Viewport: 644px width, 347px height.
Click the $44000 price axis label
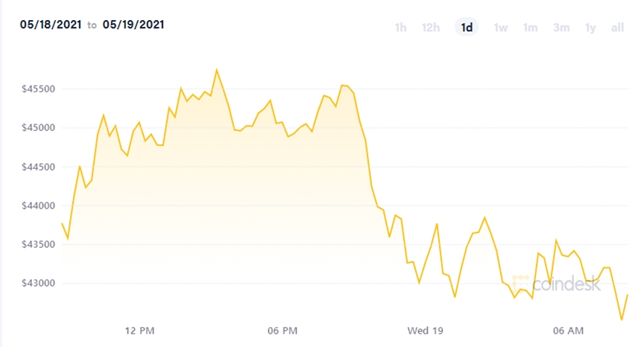37,206
